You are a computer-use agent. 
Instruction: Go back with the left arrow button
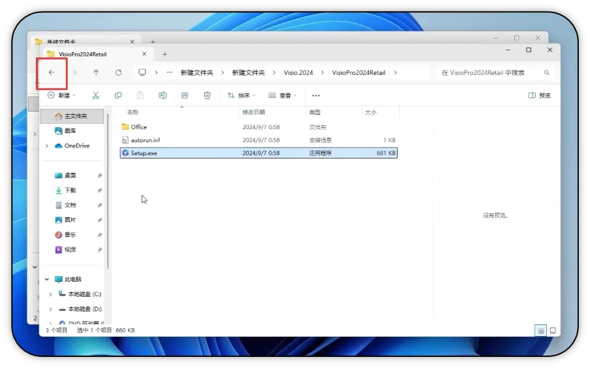[x=52, y=72]
